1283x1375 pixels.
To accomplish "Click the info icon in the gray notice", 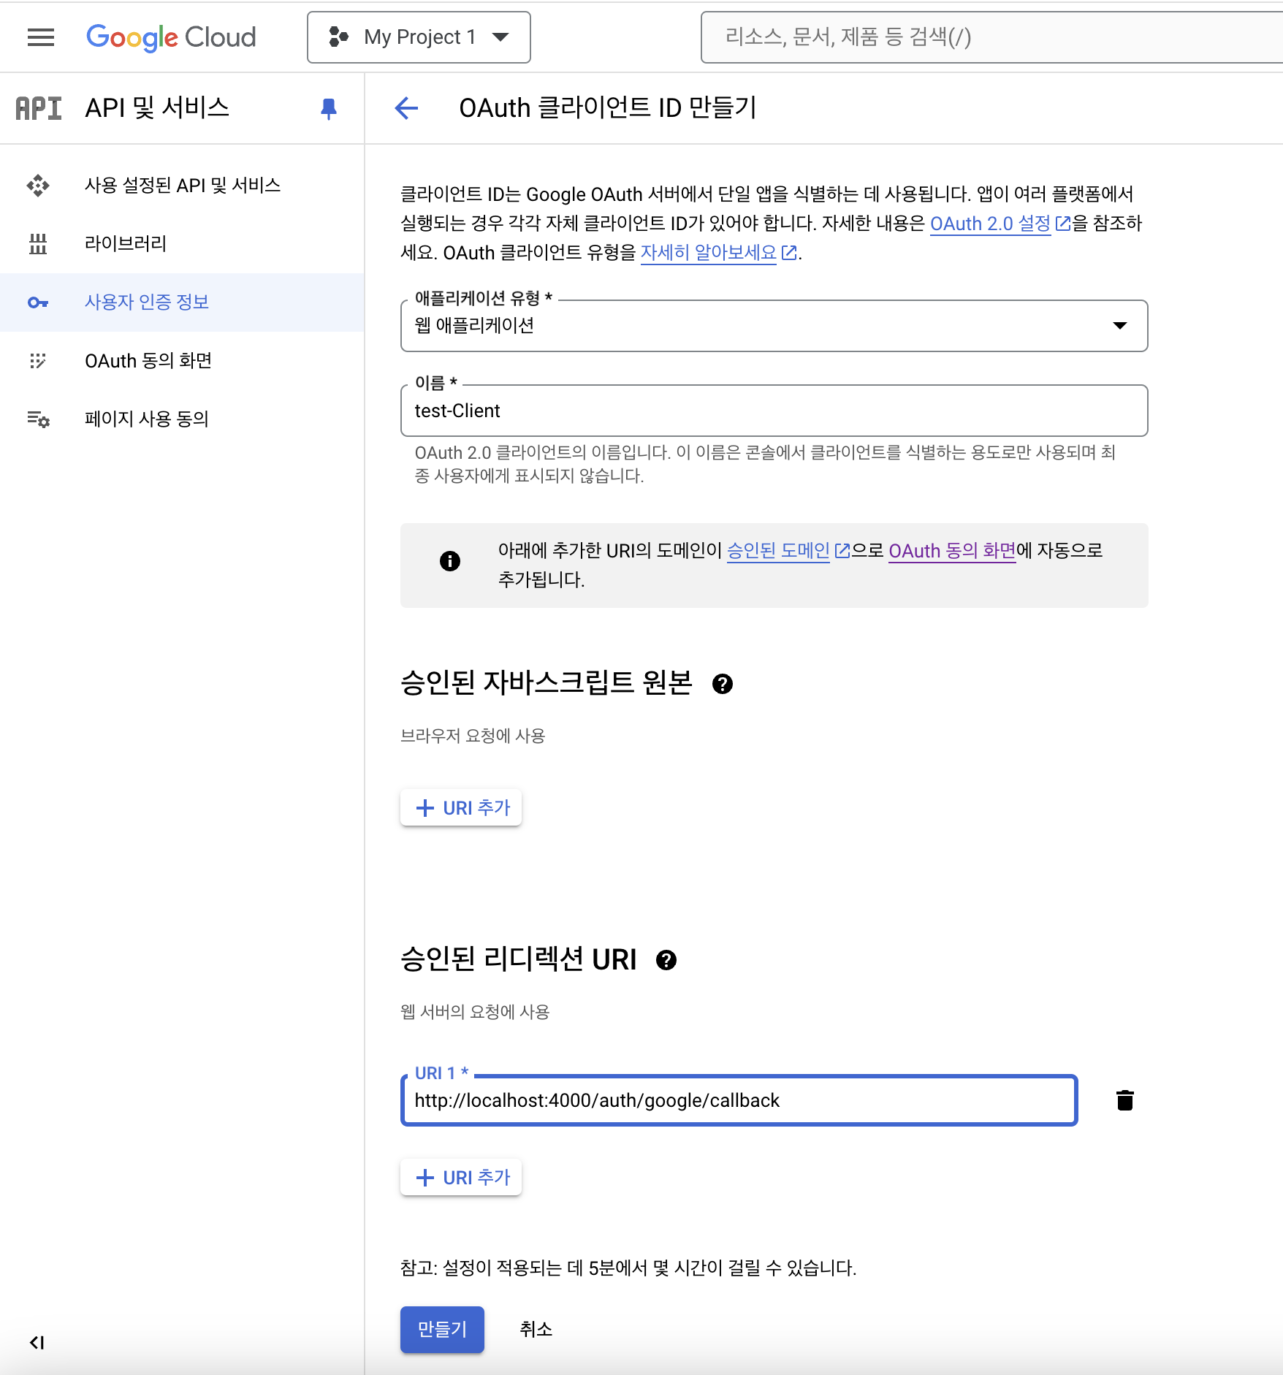I will tap(450, 561).
